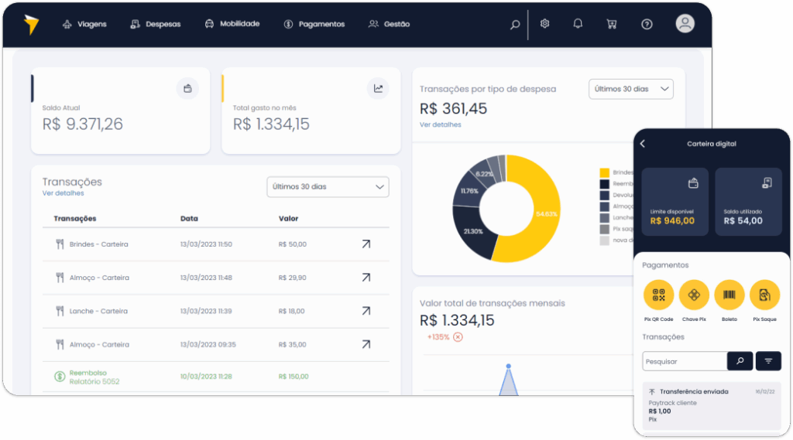Open the shopping cart icon

pyautogui.click(x=612, y=24)
